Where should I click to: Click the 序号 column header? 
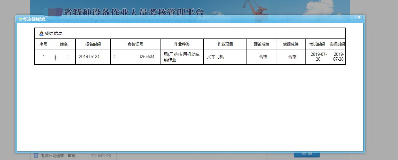[x=43, y=44]
